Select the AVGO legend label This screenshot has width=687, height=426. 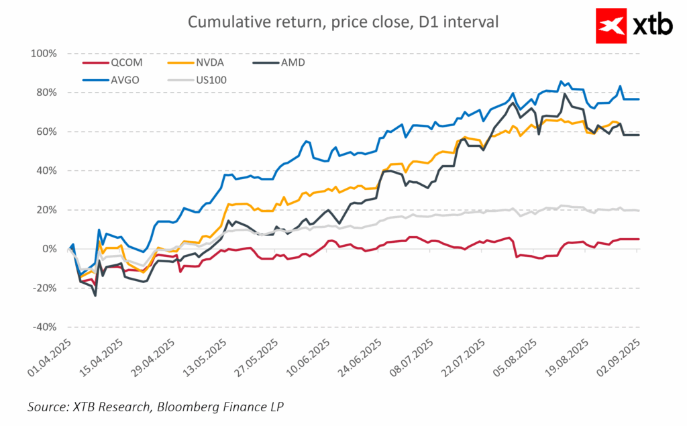[125, 81]
